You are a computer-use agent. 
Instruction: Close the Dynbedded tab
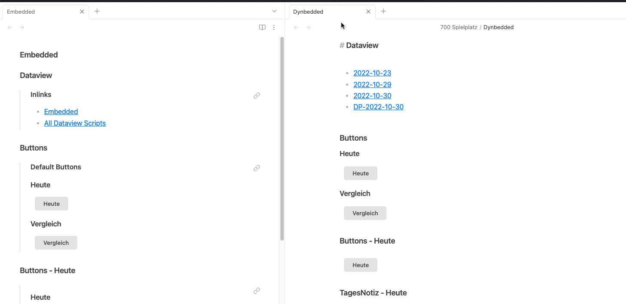[x=368, y=12]
